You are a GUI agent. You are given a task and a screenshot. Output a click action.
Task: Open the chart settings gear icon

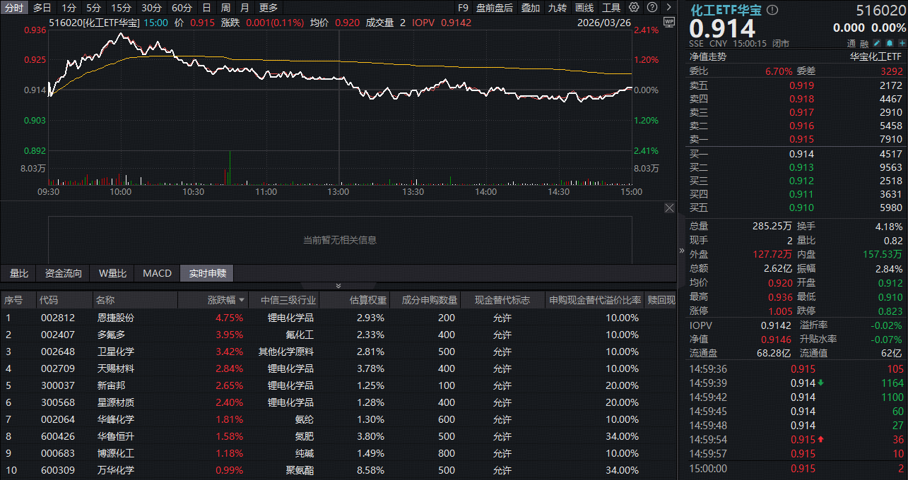(x=634, y=8)
